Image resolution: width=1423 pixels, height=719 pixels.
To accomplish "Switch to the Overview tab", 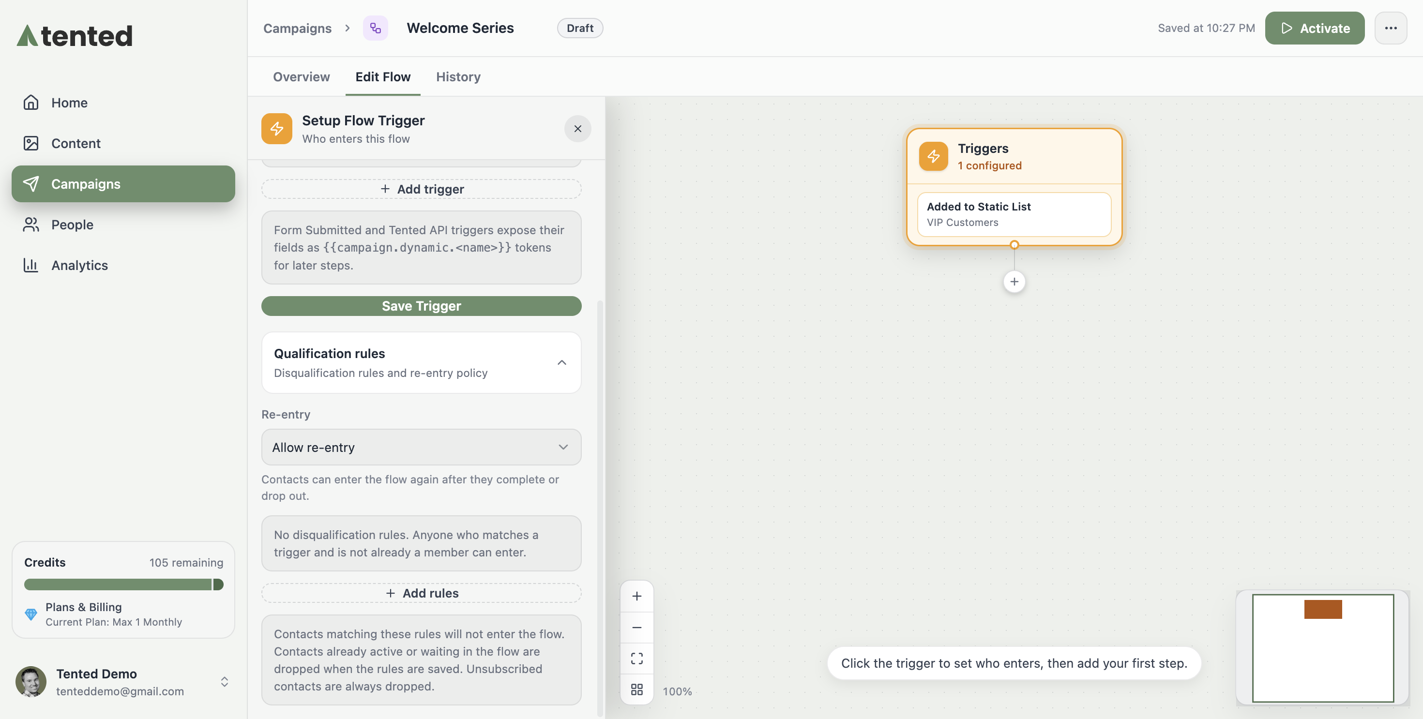I will [301, 77].
